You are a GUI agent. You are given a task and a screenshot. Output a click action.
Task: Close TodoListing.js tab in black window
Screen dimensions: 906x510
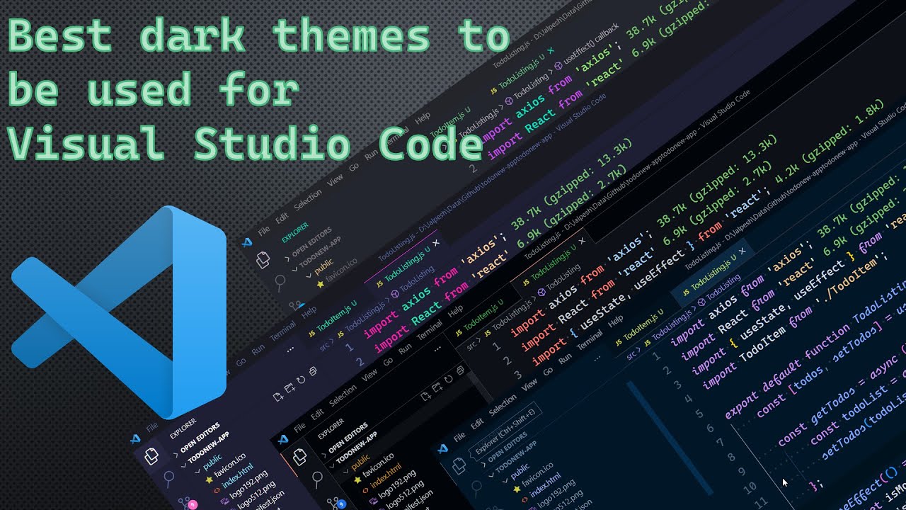click(582, 241)
